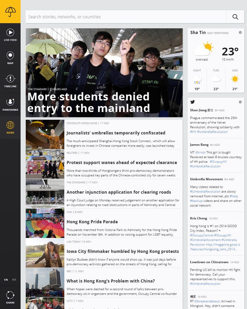The width and height of the screenshot is (247, 309).
Task: Open 'Another injunction application for clearing roads'
Action: coord(119,192)
